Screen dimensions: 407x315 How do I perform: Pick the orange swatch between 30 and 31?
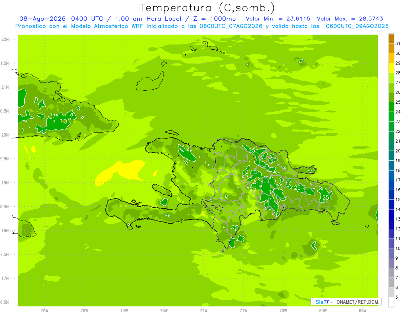[x=391, y=48]
